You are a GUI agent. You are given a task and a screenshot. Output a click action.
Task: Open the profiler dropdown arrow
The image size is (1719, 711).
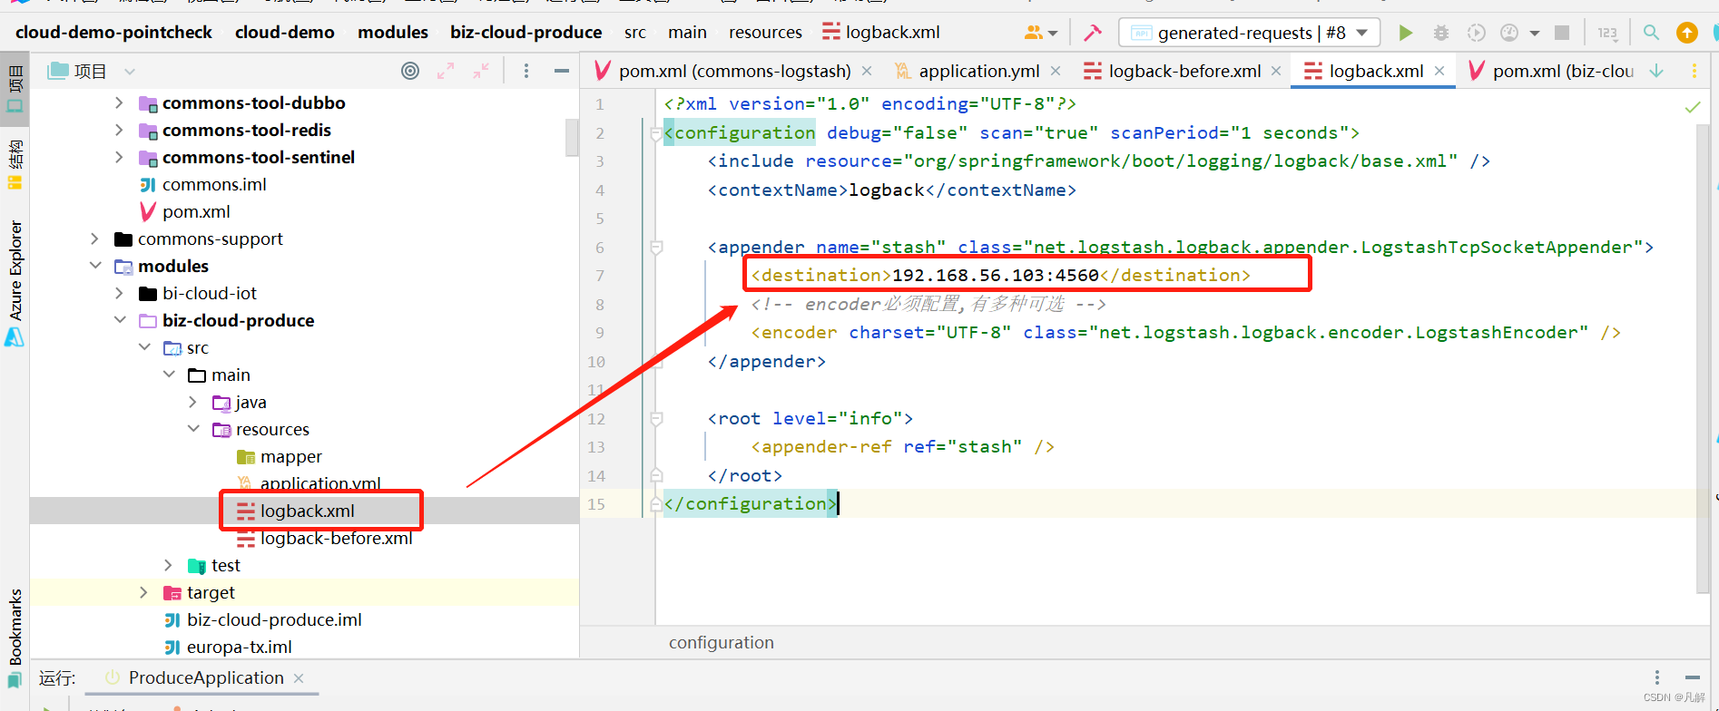click(x=1535, y=34)
